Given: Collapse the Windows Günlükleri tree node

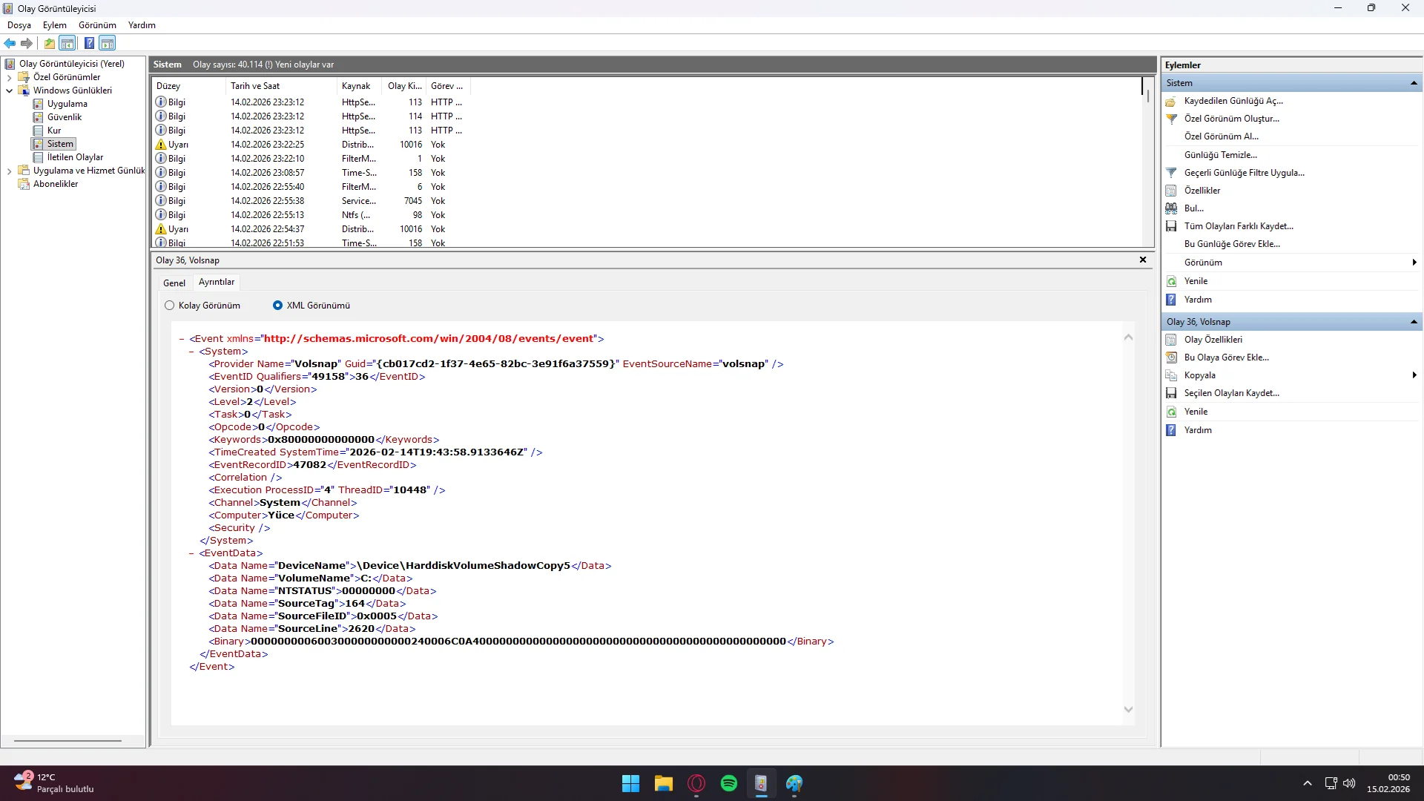Looking at the screenshot, I should click(9, 90).
